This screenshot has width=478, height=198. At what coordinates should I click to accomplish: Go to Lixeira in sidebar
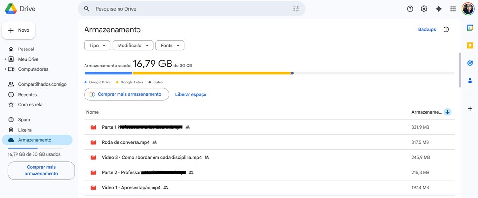25,130
